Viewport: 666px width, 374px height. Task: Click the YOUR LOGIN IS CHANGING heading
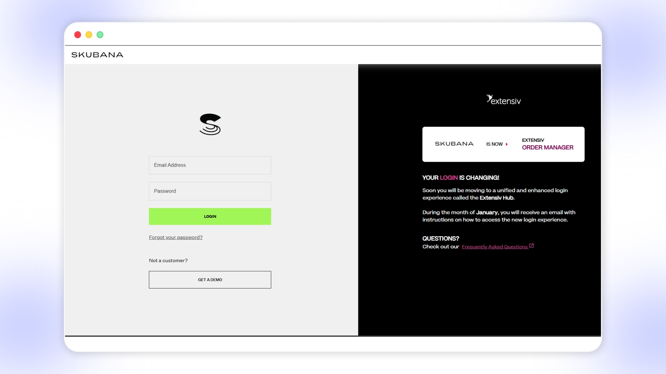point(461,178)
